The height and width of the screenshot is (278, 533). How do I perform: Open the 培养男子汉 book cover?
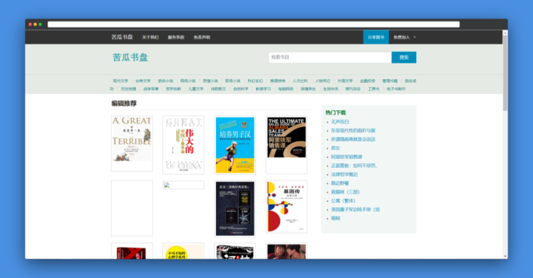[x=235, y=145]
